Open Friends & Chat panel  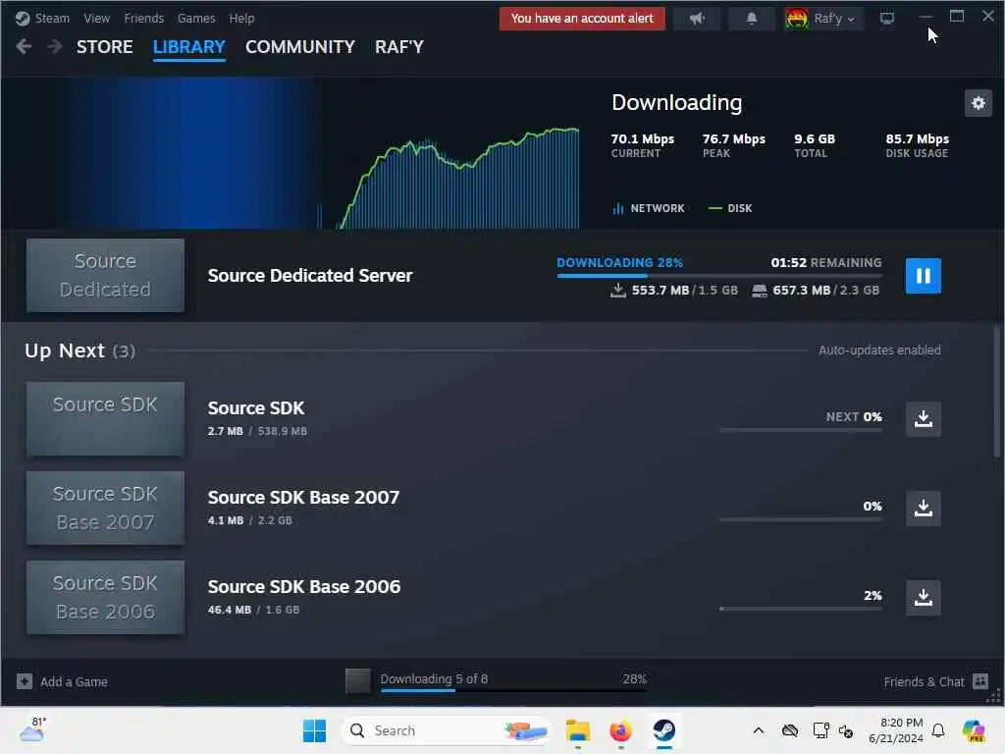[x=935, y=681]
